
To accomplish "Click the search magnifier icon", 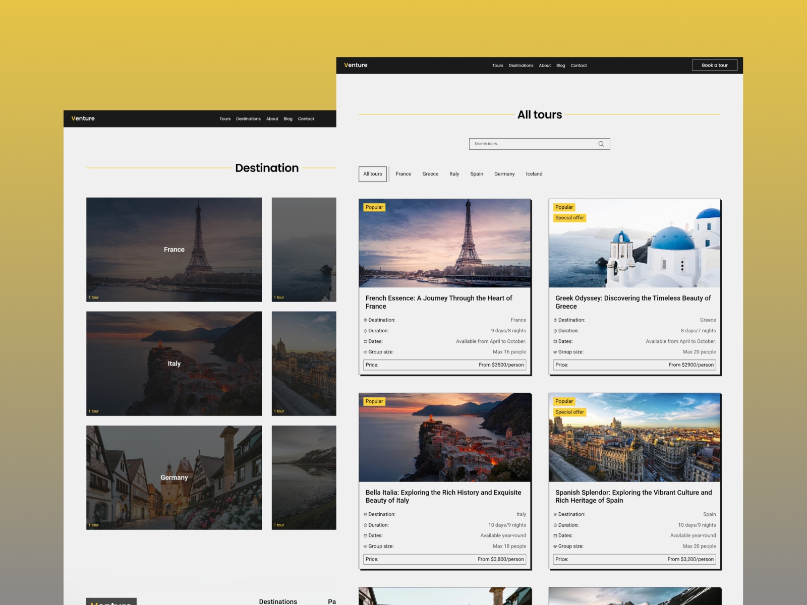I will pos(601,144).
